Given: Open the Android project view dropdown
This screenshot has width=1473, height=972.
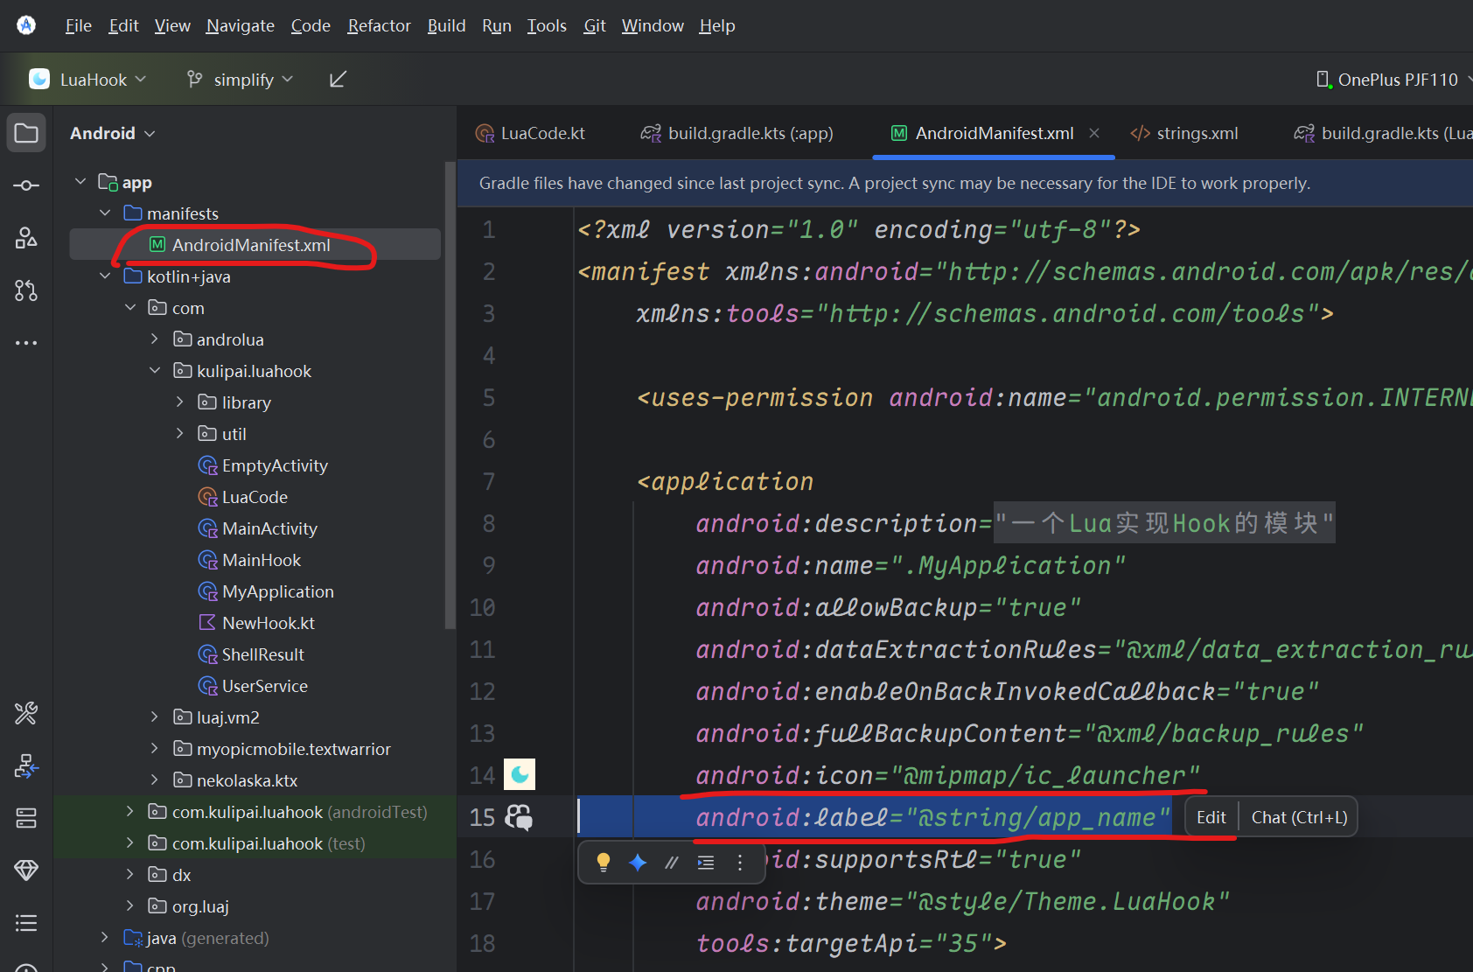Looking at the screenshot, I should pos(112,133).
